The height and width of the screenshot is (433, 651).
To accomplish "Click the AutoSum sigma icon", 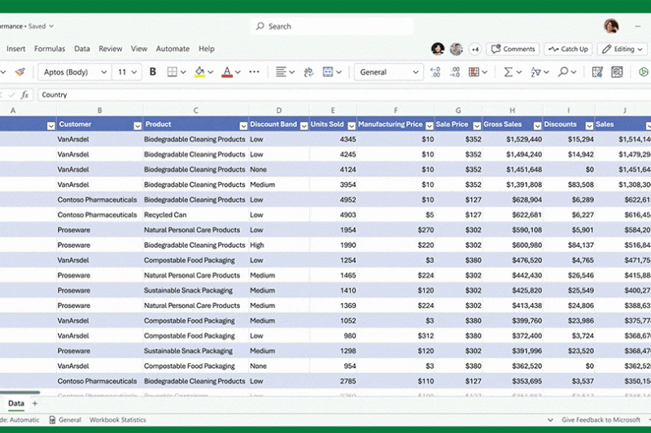I will 508,72.
